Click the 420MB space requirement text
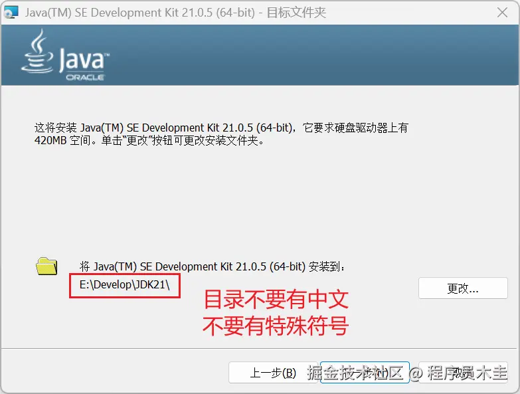 click(149, 141)
